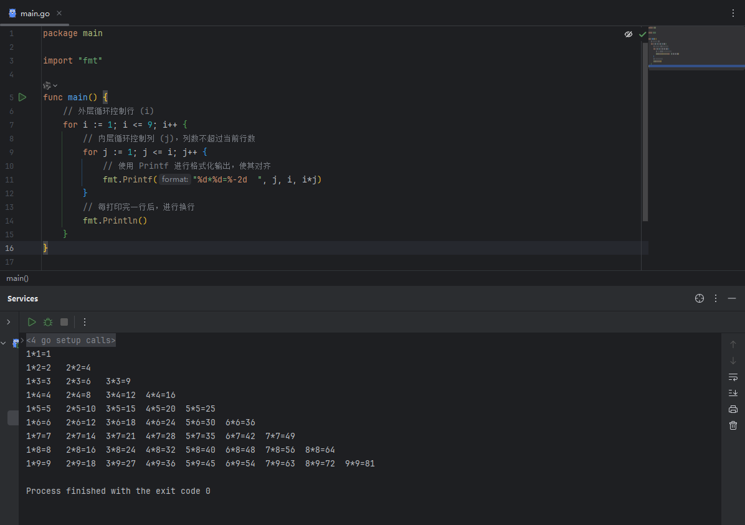Stop the running process
This screenshot has width=745, height=525.
(x=64, y=322)
